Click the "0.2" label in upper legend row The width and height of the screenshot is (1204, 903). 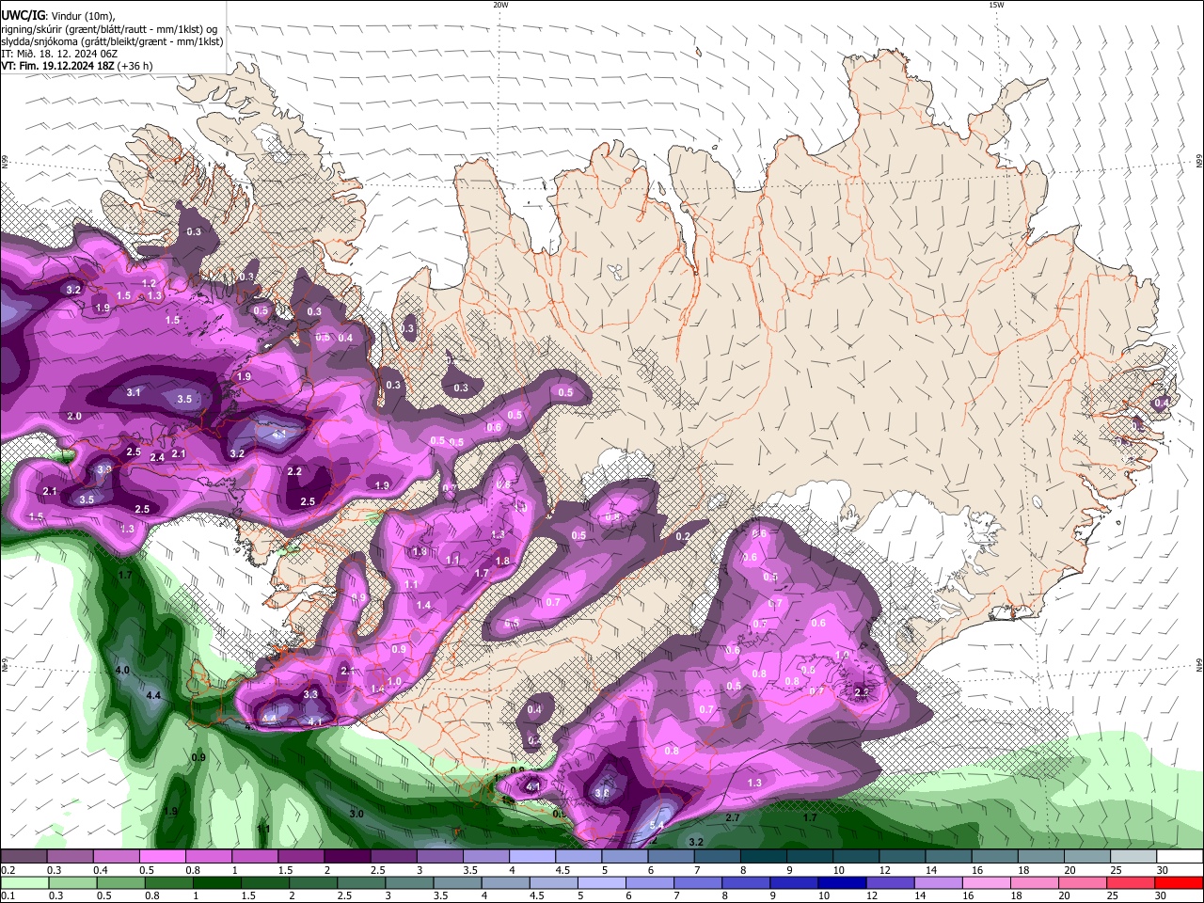8,870
